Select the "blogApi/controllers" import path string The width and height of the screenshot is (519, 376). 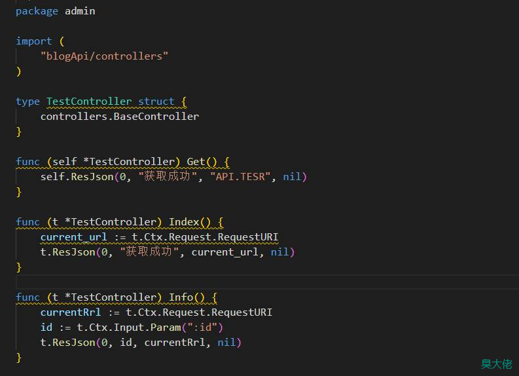point(104,56)
